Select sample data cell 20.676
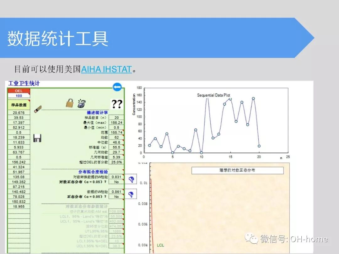Image resolution: width=339 pixels, height=254 pixels. click(19, 113)
